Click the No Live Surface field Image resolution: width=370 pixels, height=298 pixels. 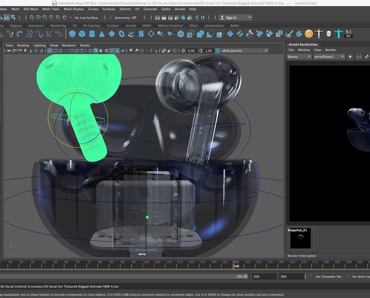87,17
